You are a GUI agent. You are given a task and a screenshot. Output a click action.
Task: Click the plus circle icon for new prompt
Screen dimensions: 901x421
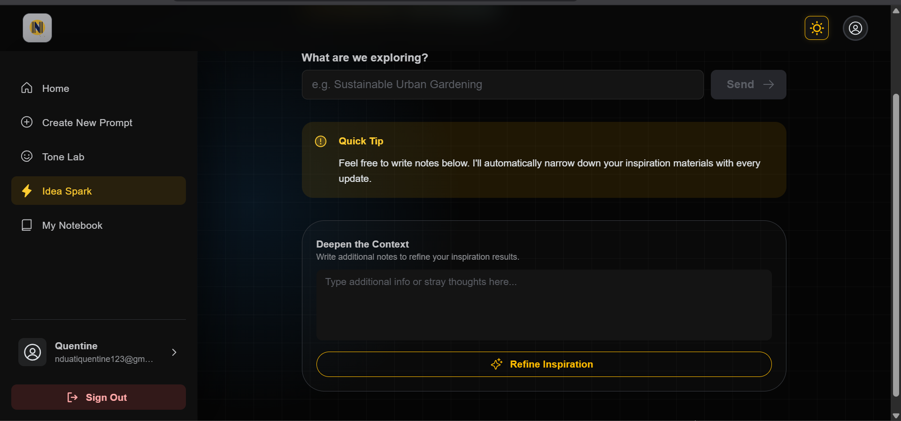click(27, 122)
